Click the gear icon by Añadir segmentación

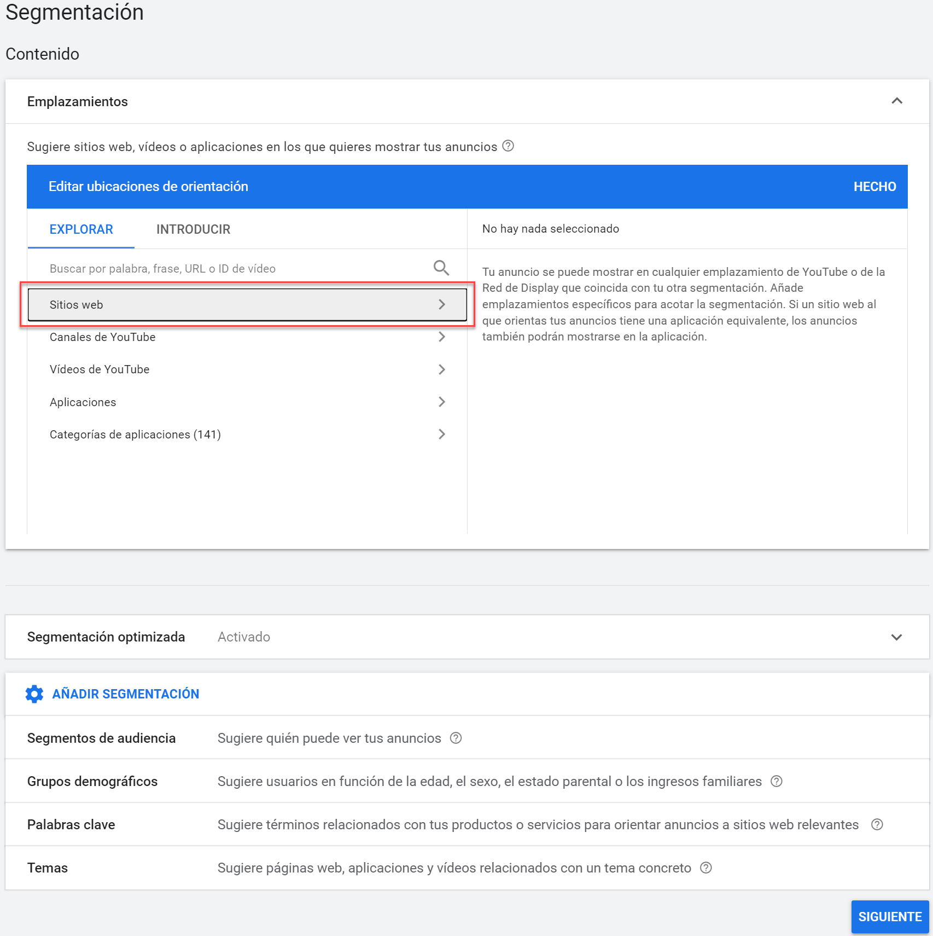pos(34,694)
